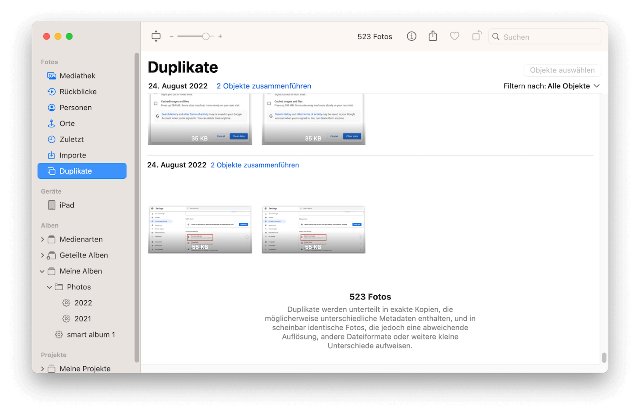640x415 pixels.
Task: Click the Duplikate page heading
Action: pyautogui.click(x=183, y=67)
